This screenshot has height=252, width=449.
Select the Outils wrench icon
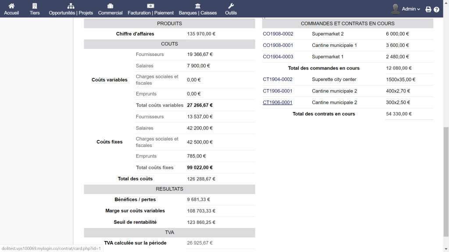click(x=231, y=6)
